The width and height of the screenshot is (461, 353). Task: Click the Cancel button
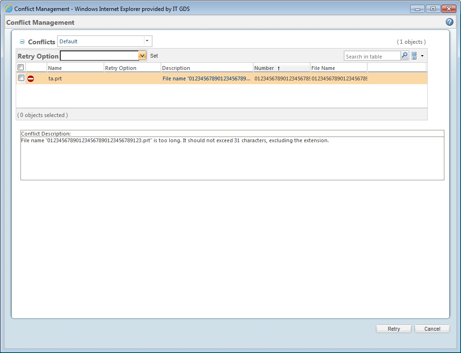(x=432, y=328)
